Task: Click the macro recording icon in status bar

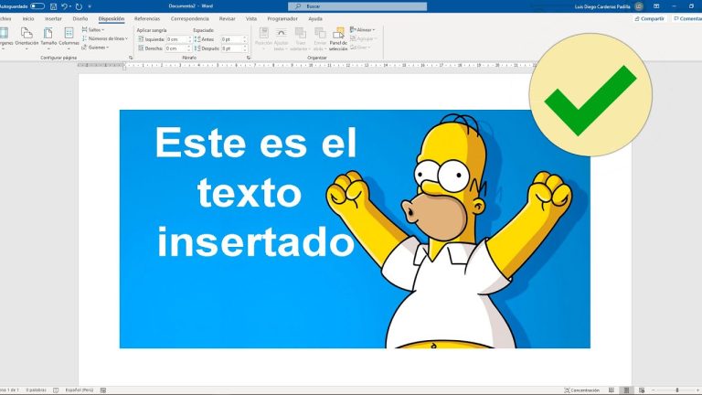Action: [103, 390]
